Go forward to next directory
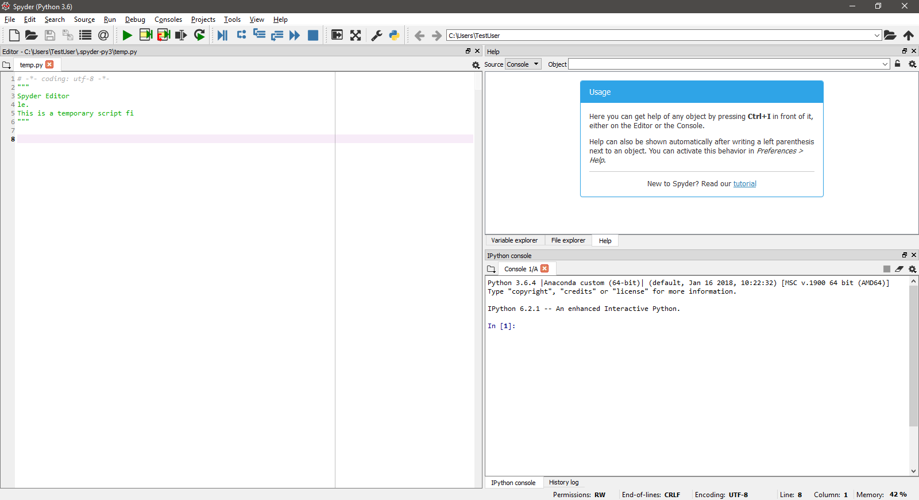Viewport: 919px width, 500px height. click(x=437, y=36)
